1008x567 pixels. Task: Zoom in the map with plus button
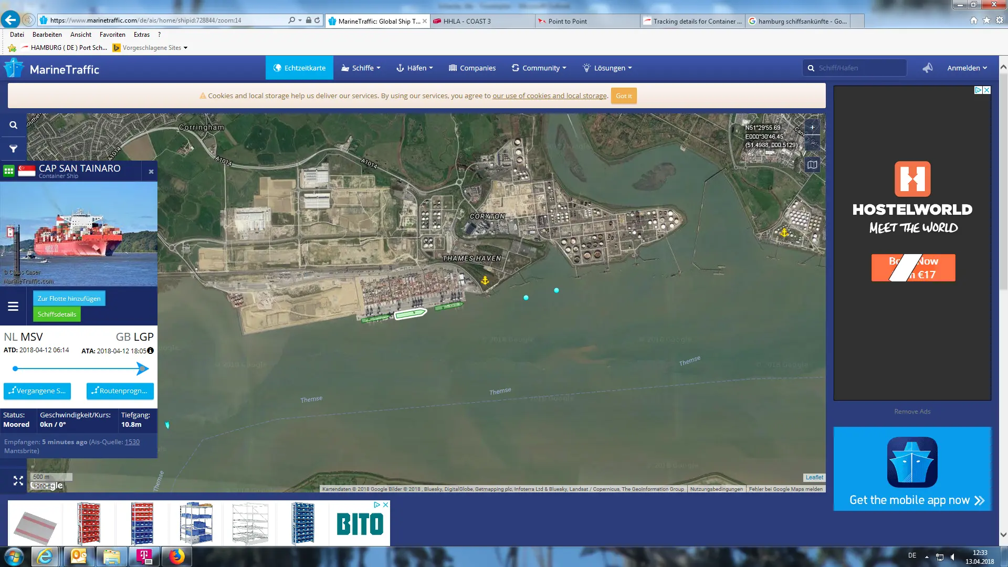coord(812,128)
